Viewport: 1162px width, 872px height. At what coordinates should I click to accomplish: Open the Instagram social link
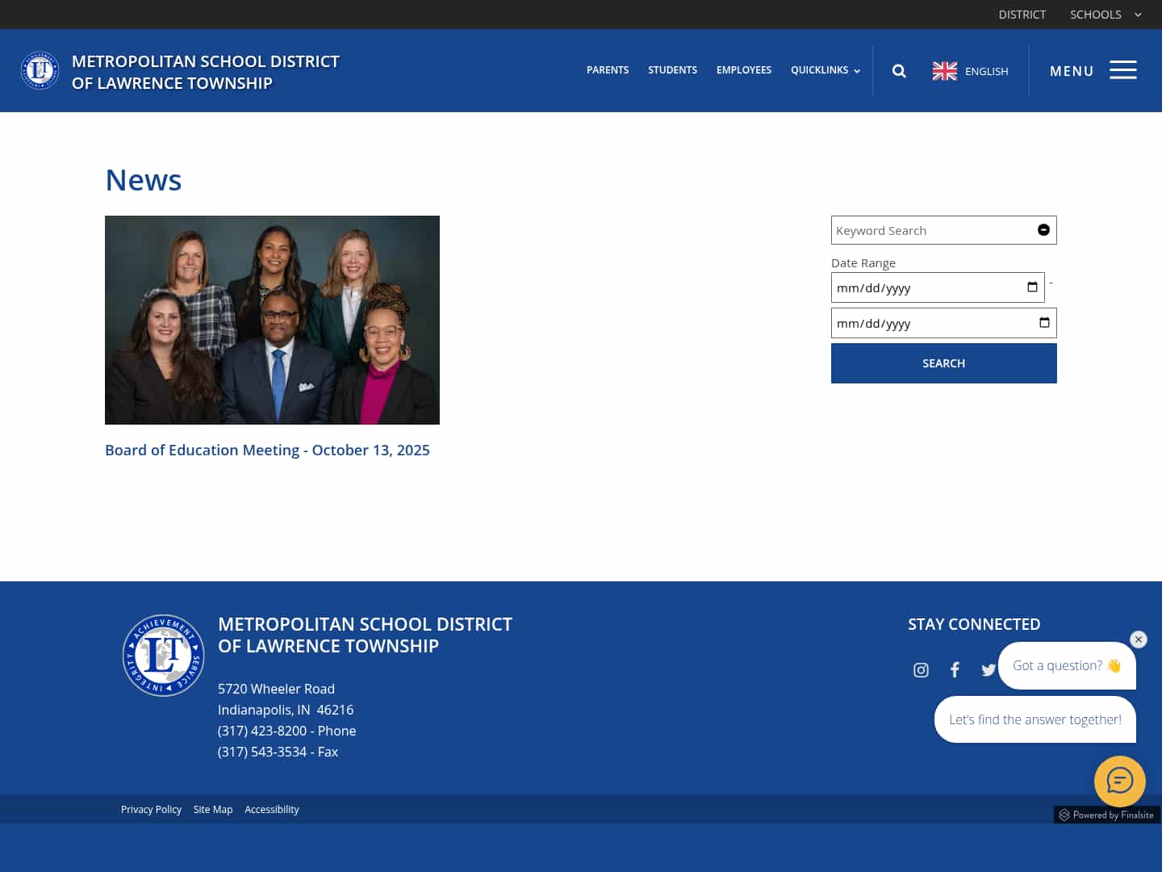point(921,670)
